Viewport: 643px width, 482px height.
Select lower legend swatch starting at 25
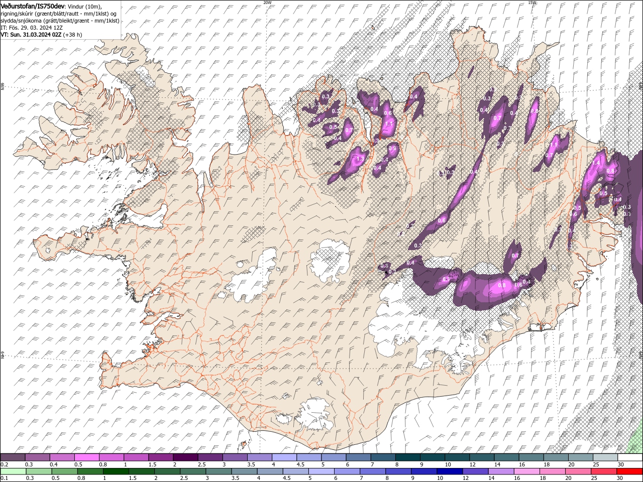tap(603, 471)
